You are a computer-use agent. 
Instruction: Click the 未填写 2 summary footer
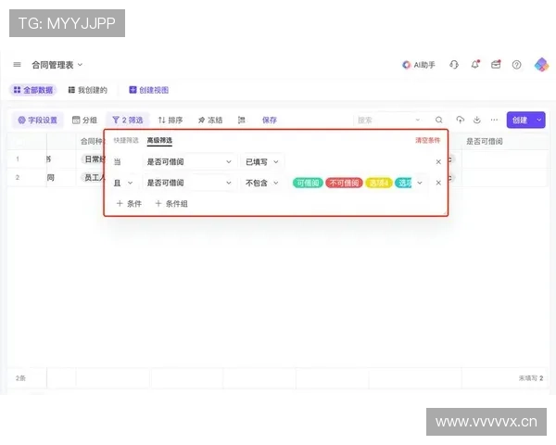(x=531, y=378)
